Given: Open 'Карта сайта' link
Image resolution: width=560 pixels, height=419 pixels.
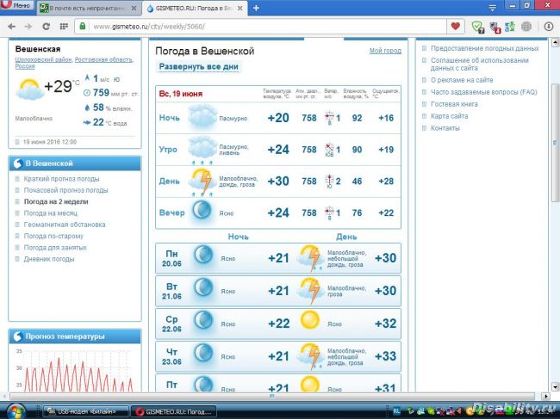Looking at the screenshot, I should pos(449,116).
